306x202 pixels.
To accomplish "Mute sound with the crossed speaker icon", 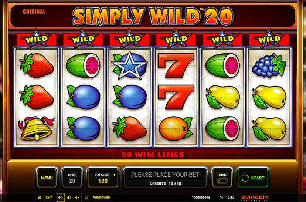I will pos(77,198).
